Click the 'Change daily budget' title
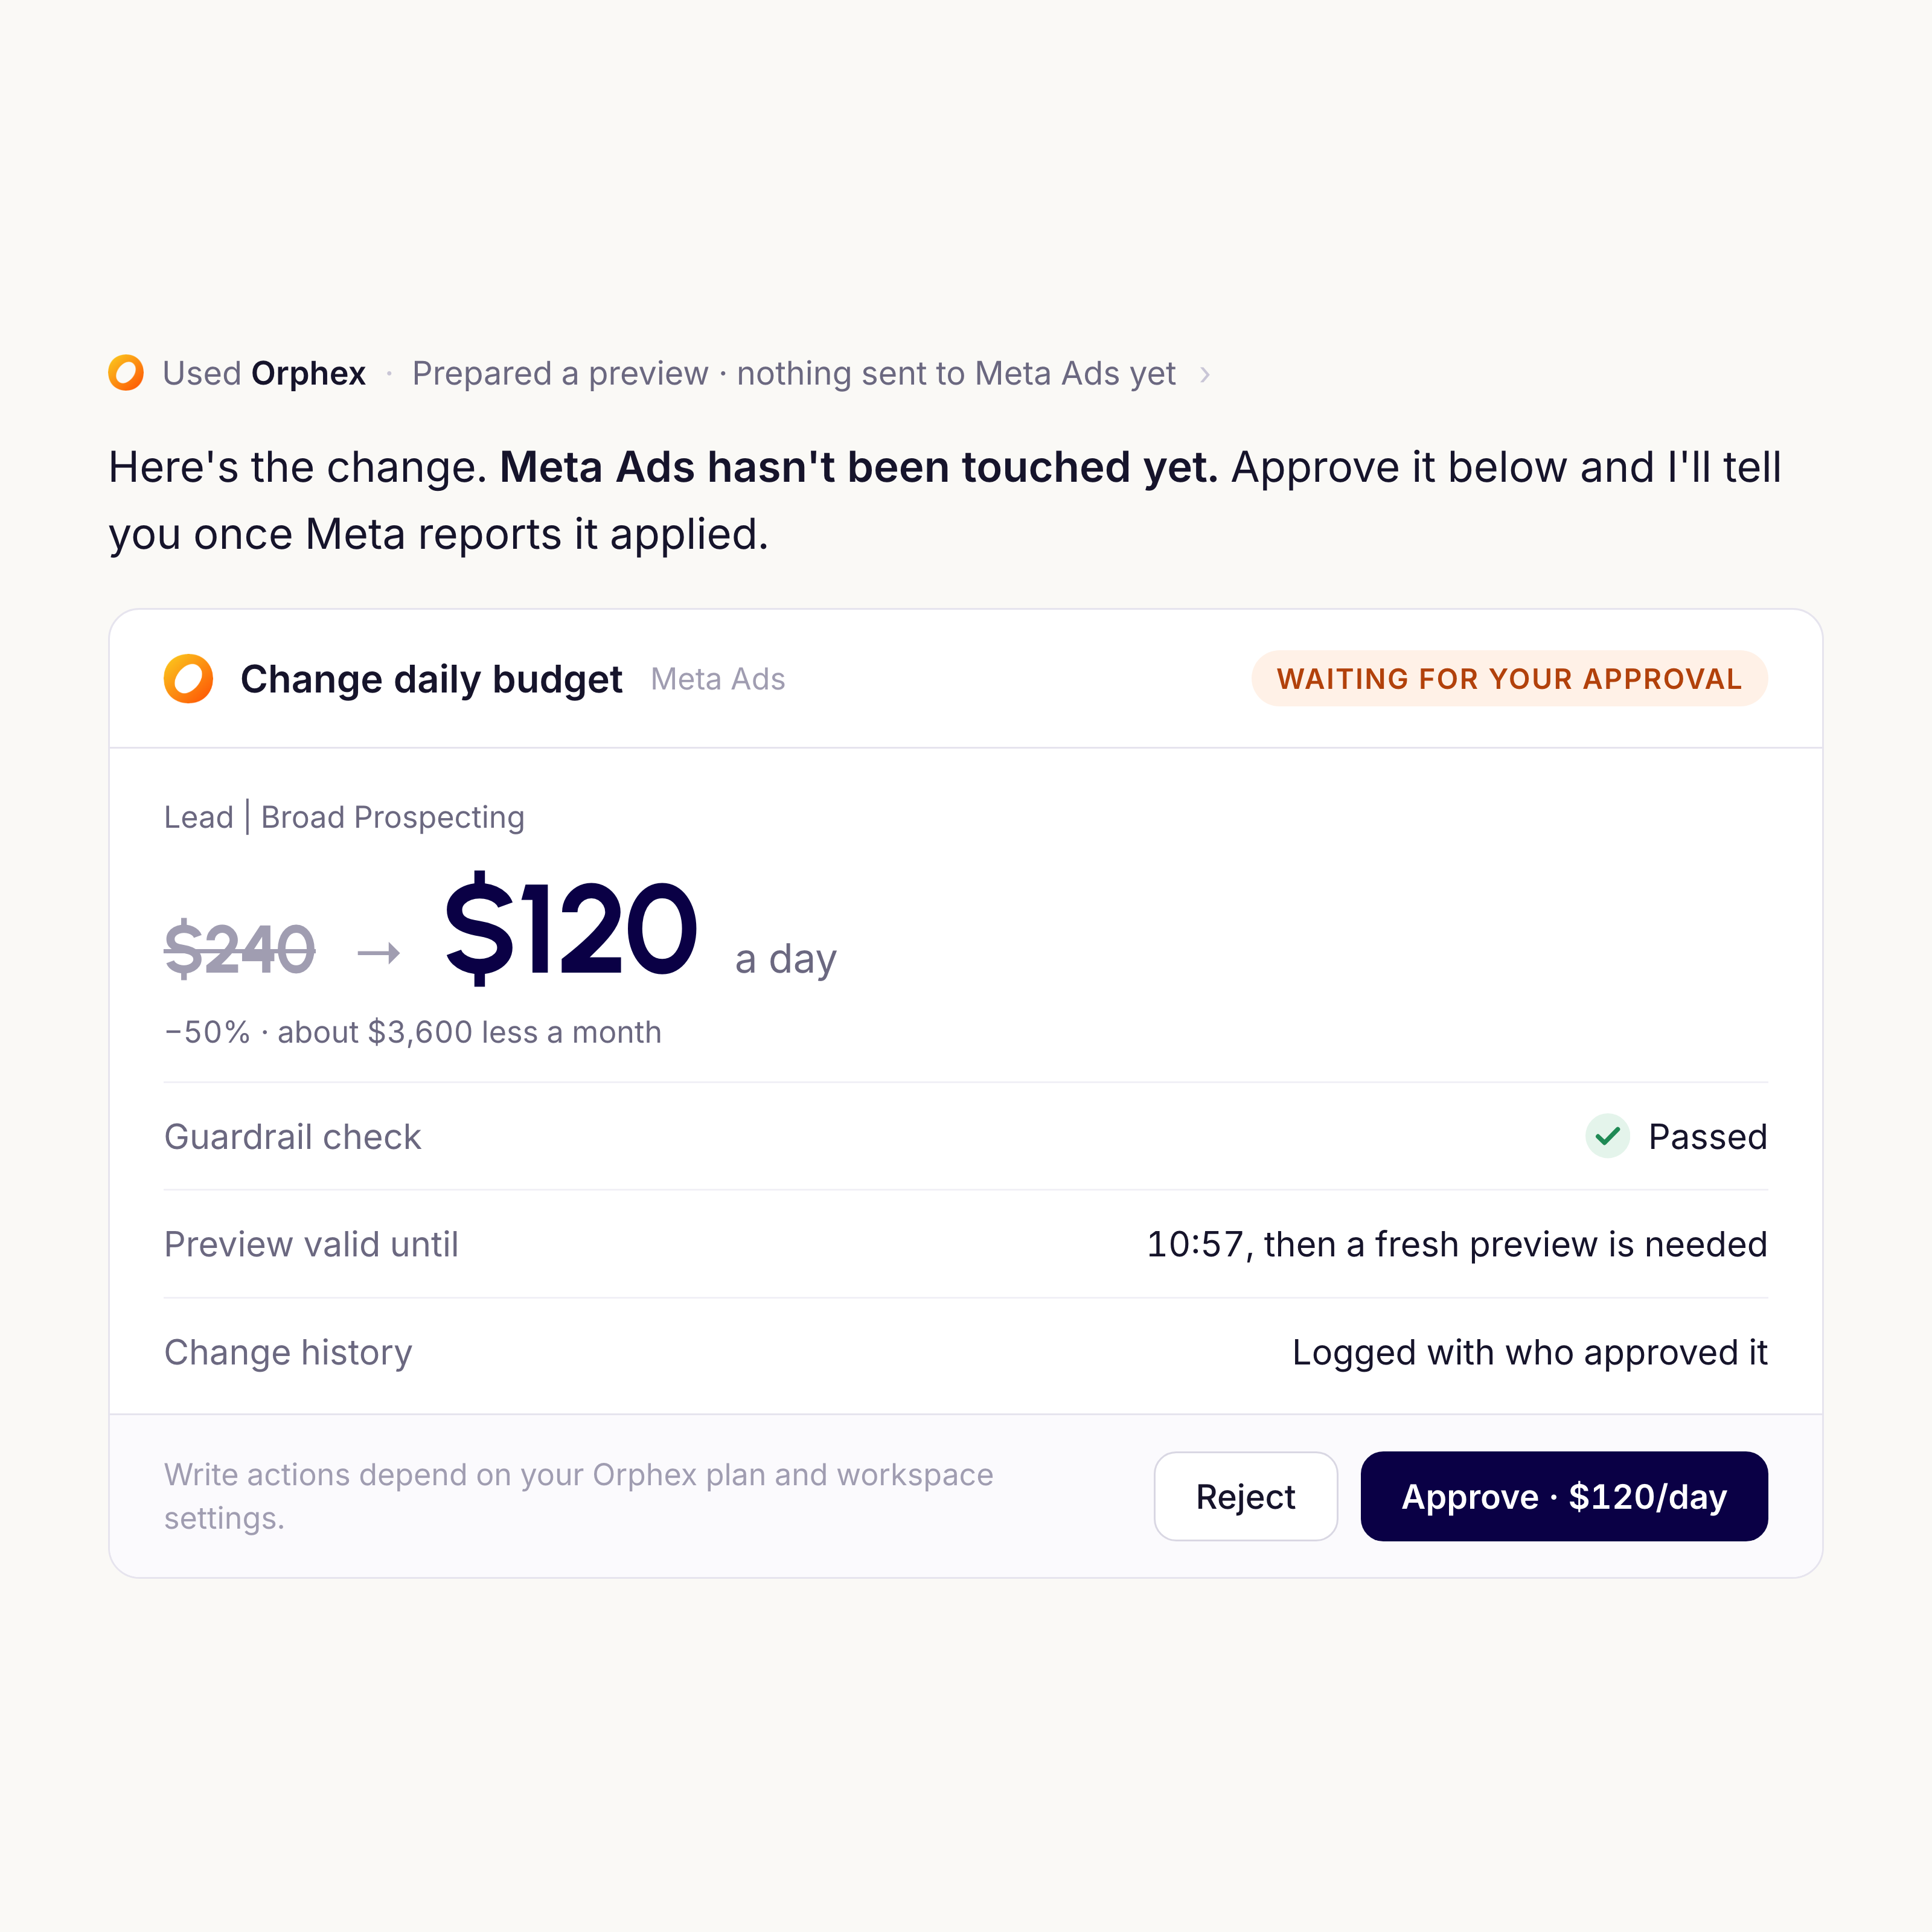 (431, 679)
